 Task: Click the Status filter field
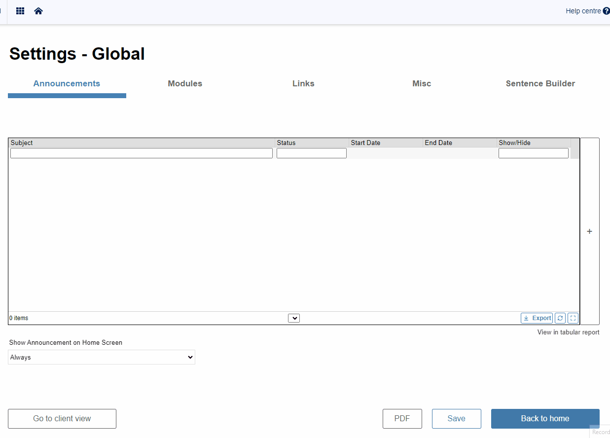(x=312, y=153)
